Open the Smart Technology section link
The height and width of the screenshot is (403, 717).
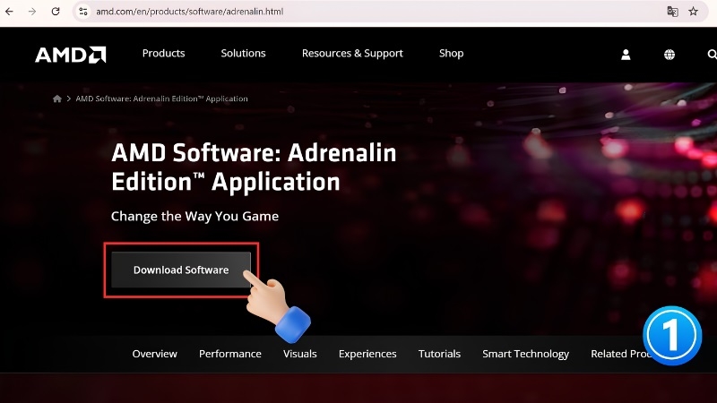(525, 354)
